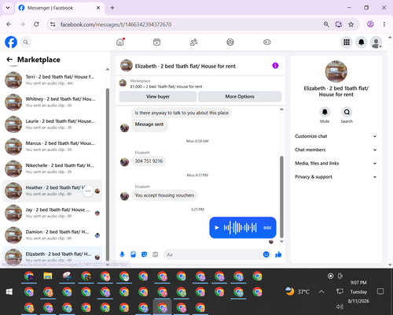Open Jay's conversation
The image size is (393, 315).
tap(53, 213)
